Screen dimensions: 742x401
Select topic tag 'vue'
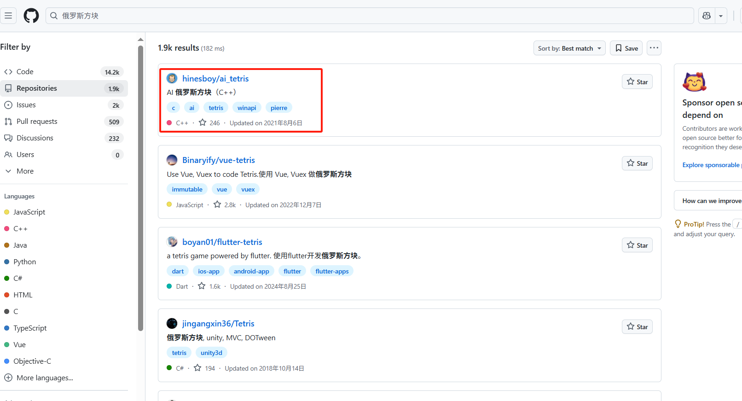click(x=222, y=189)
